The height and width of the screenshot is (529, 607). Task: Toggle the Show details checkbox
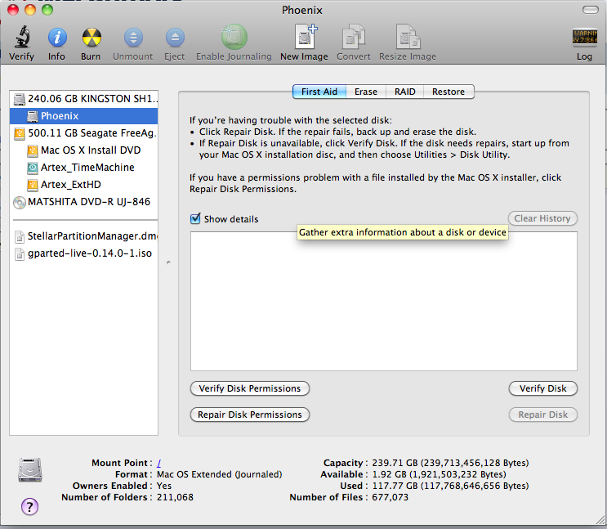click(x=195, y=218)
